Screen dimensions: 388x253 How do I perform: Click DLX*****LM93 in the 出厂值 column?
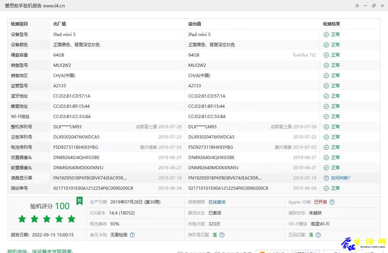click(x=67, y=126)
